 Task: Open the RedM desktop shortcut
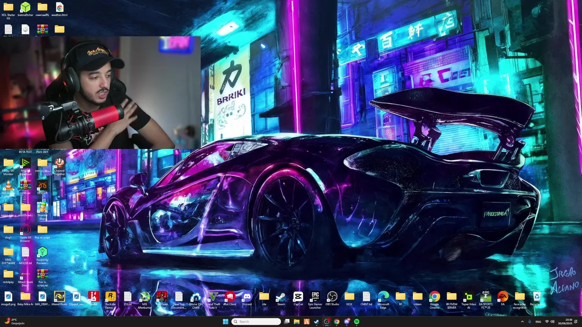pos(94,299)
